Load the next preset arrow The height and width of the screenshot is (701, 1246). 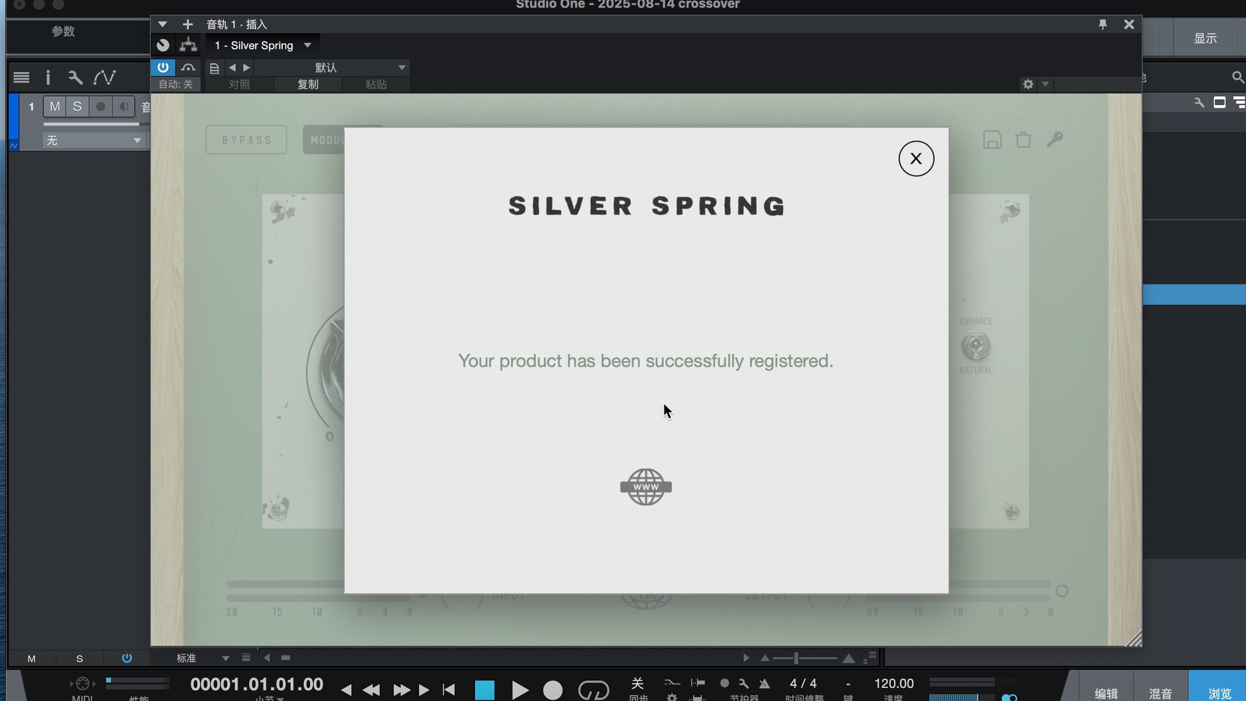[x=247, y=68]
